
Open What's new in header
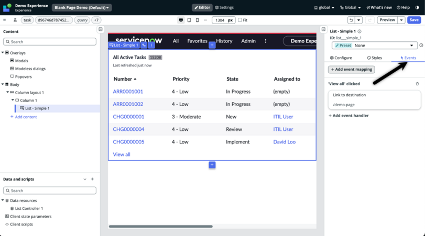(379, 7)
